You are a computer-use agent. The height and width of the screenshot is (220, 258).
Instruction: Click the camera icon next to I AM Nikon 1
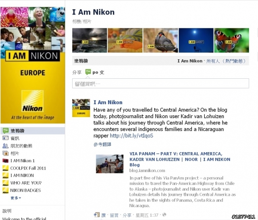pos(5,161)
